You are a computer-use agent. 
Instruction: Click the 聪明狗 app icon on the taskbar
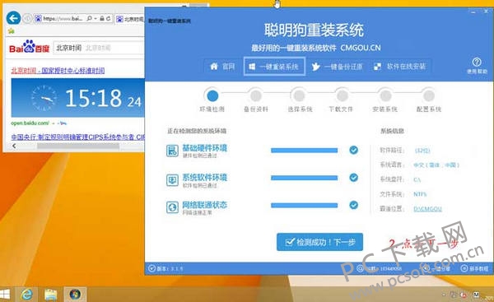coord(75,295)
